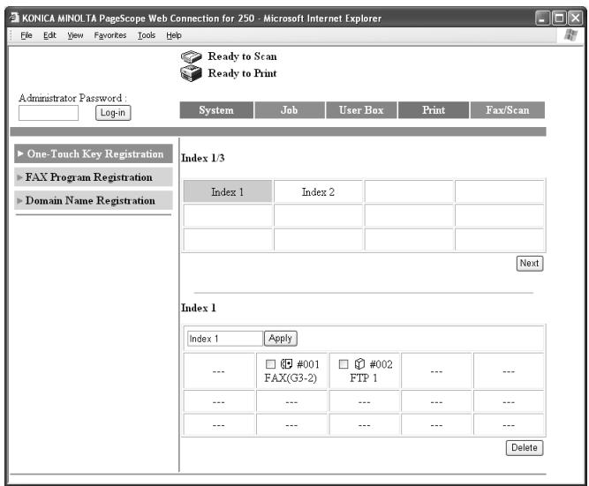The height and width of the screenshot is (486, 589).
Task: Open the File menu
Action: click(x=26, y=35)
